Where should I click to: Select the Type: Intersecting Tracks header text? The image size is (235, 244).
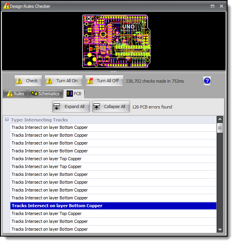39,120
